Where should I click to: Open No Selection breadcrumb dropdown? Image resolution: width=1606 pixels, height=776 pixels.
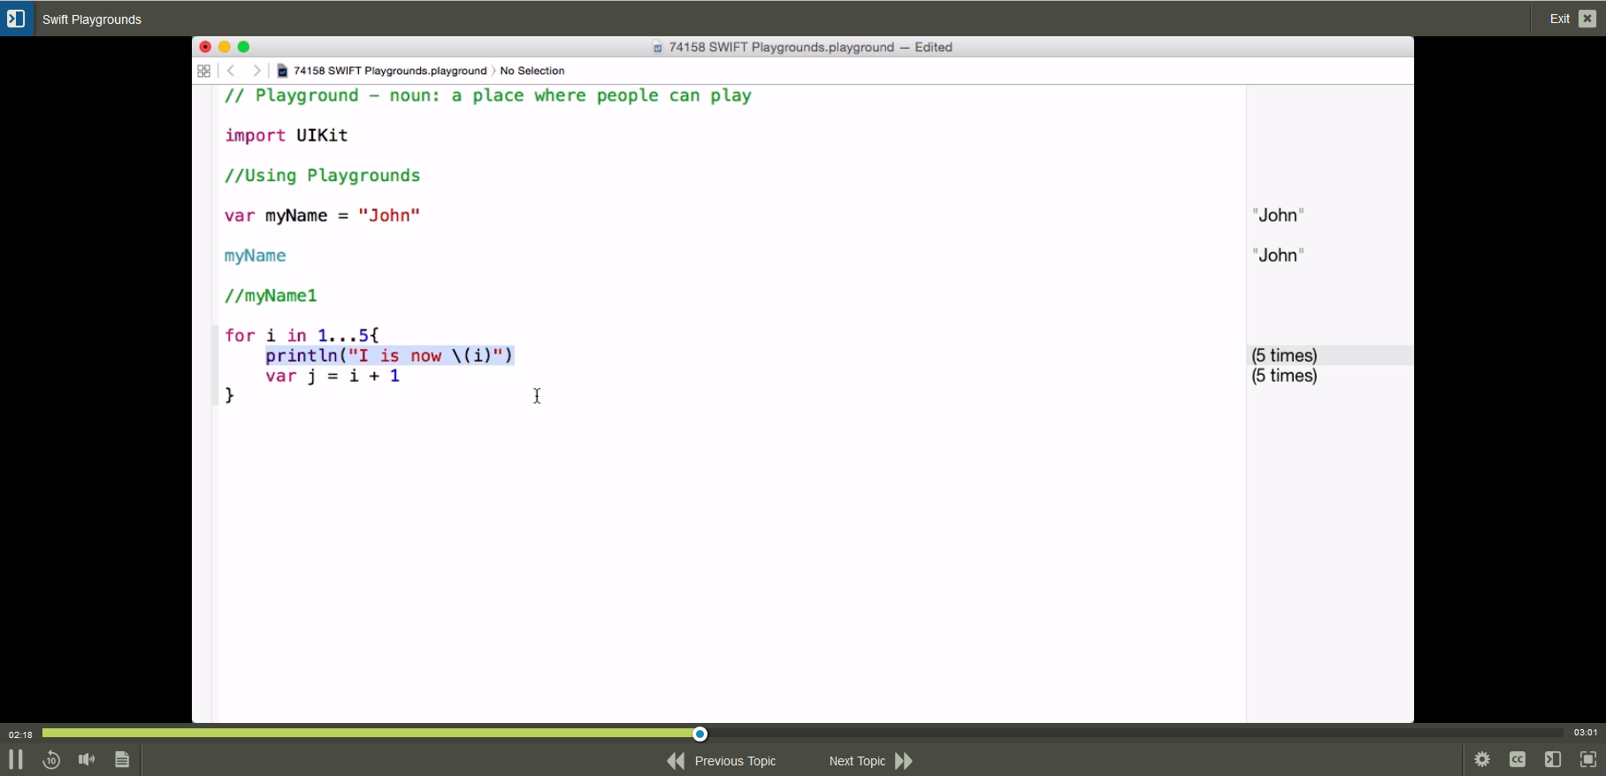tap(532, 71)
